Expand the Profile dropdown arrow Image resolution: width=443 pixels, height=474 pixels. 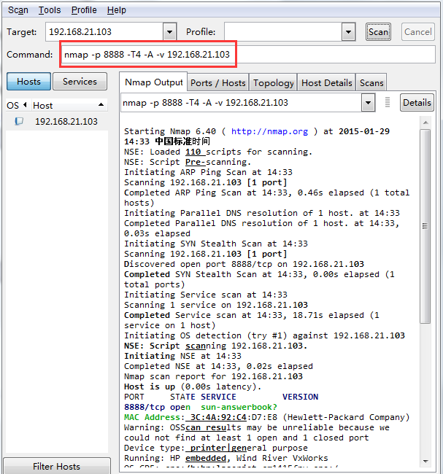[349, 32]
